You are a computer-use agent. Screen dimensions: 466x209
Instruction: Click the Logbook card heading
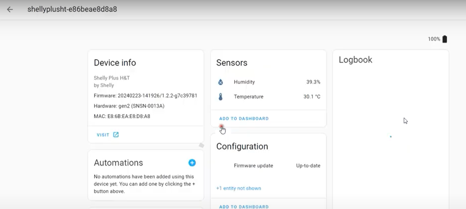355,60
